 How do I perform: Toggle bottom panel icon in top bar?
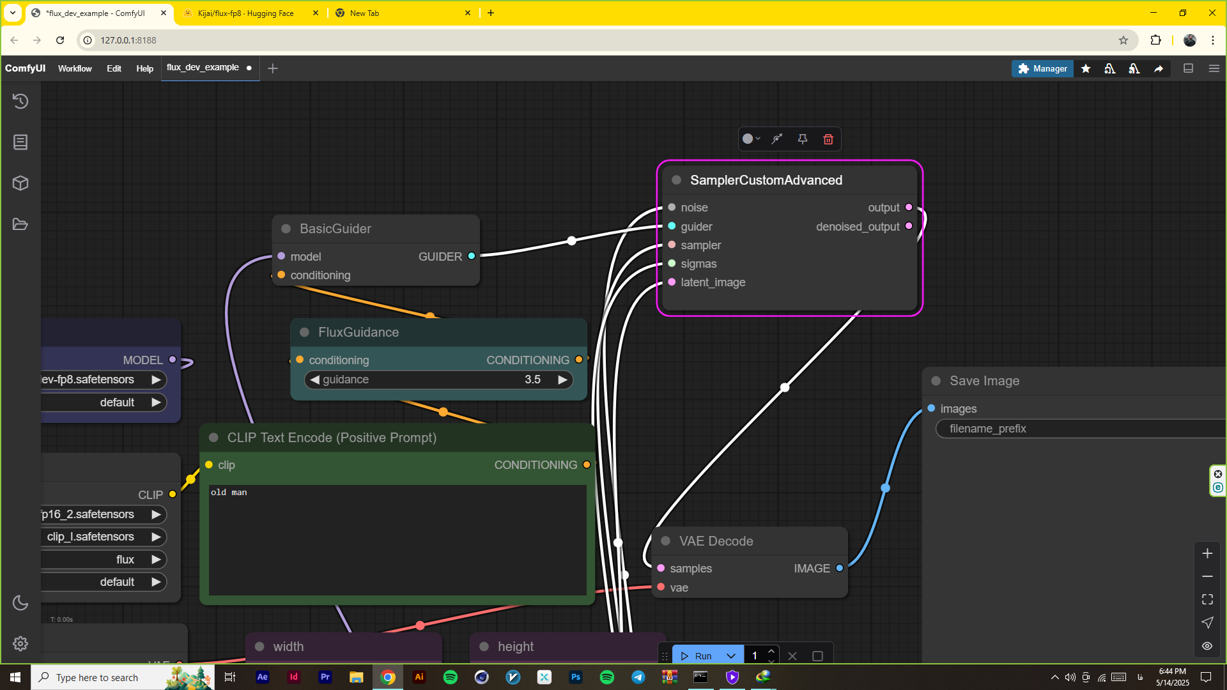[1188, 68]
